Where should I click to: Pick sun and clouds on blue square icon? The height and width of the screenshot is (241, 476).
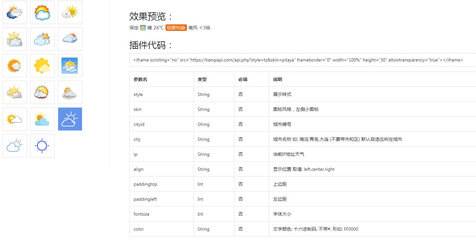[70, 66]
